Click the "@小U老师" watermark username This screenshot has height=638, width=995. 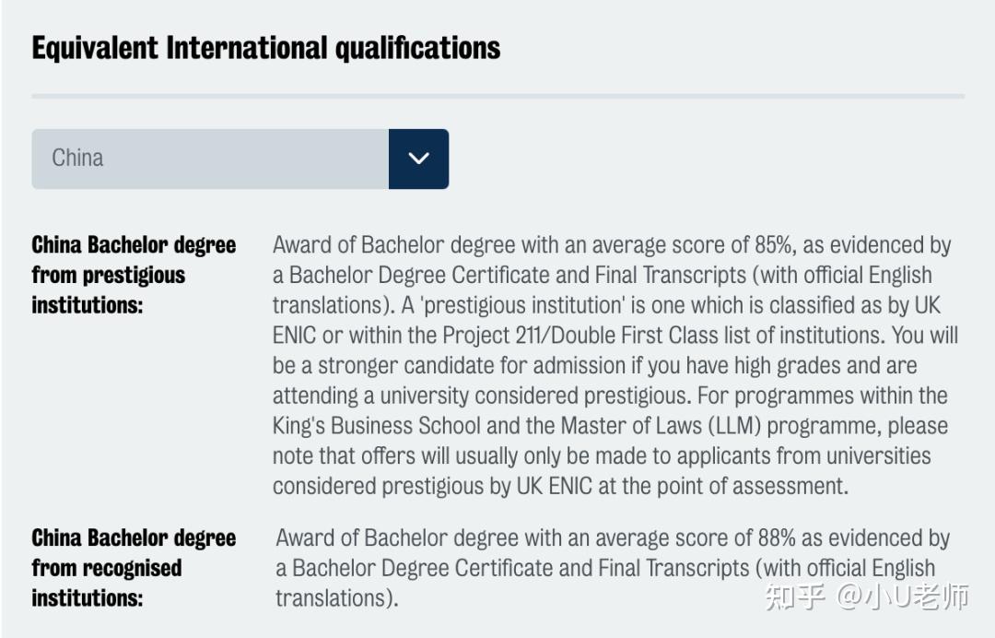point(901,597)
